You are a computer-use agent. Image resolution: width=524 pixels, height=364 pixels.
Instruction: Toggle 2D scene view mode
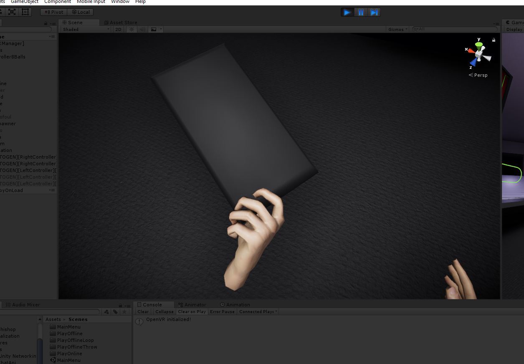[118, 29]
